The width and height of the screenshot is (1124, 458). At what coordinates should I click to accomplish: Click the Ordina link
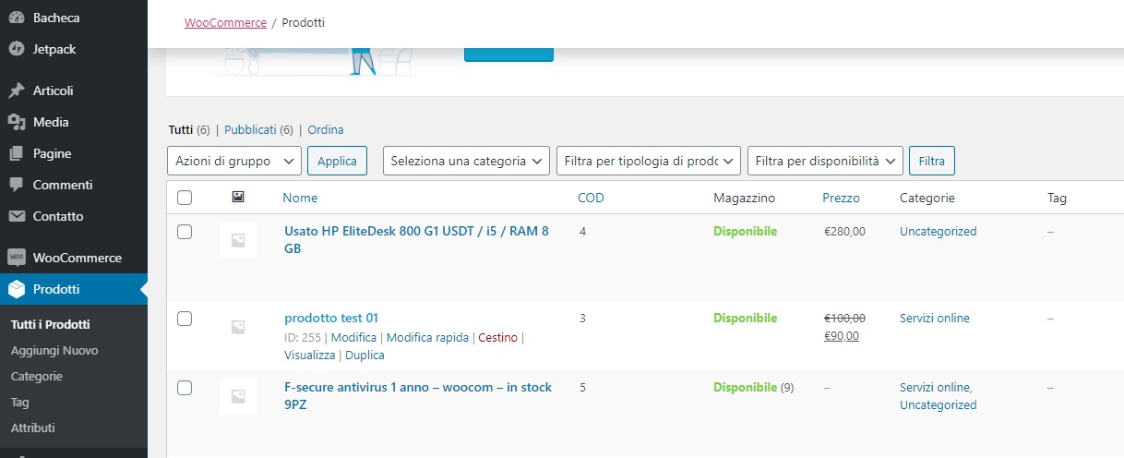[326, 130]
